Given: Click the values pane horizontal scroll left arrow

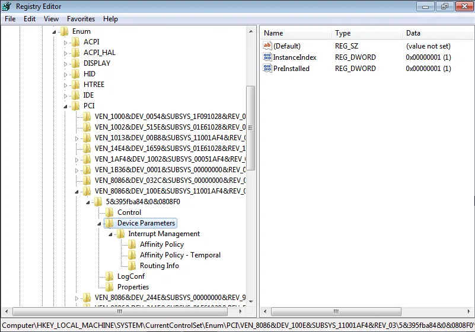Looking at the screenshot, I should click(x=265, y=311).
